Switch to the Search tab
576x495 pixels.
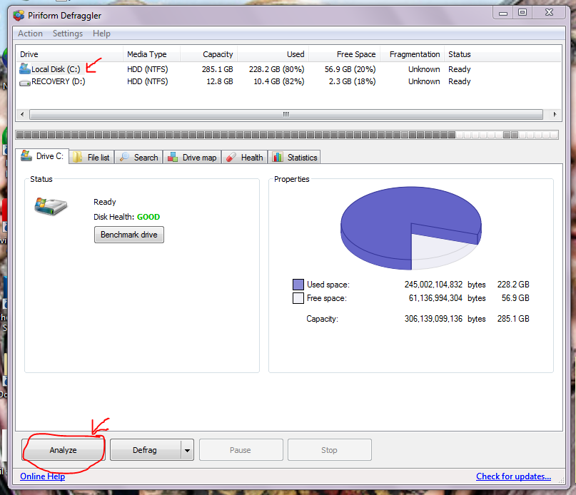(x=138, y=157)
